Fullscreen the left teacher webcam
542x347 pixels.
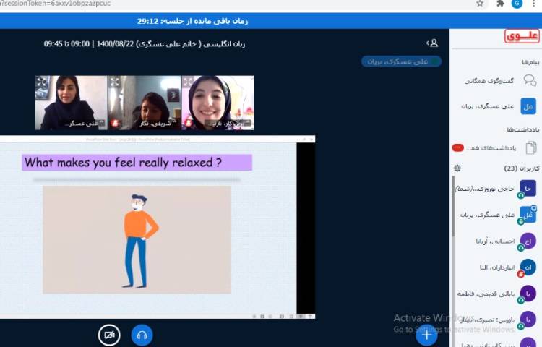[42, 83]
